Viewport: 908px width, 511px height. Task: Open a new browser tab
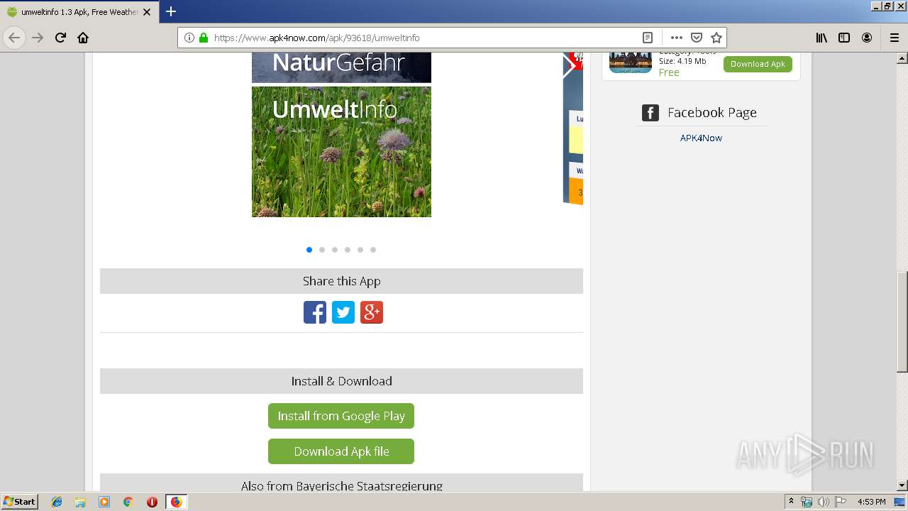coord(171,11)
